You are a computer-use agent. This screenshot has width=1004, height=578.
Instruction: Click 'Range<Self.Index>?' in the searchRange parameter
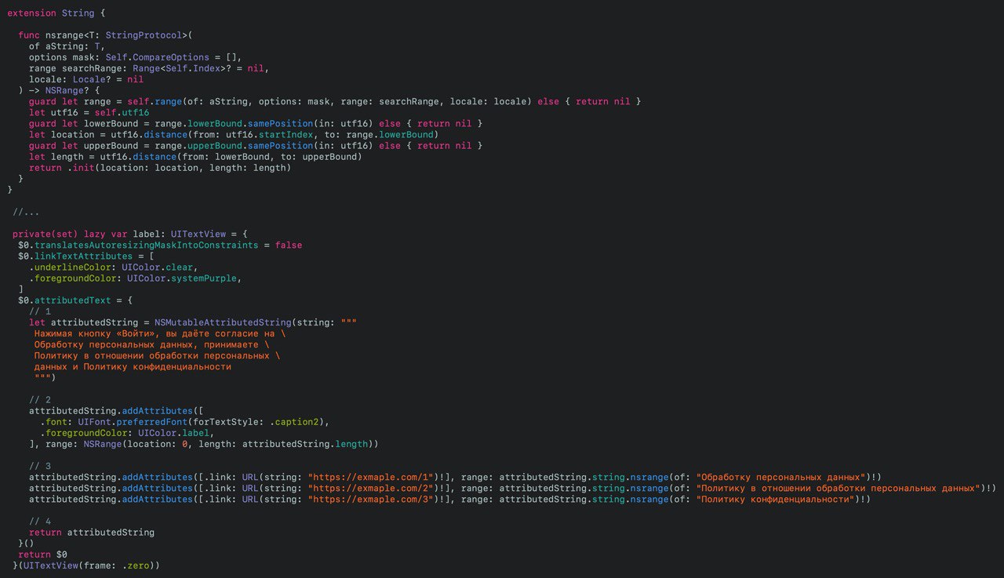tap(181, 68)
